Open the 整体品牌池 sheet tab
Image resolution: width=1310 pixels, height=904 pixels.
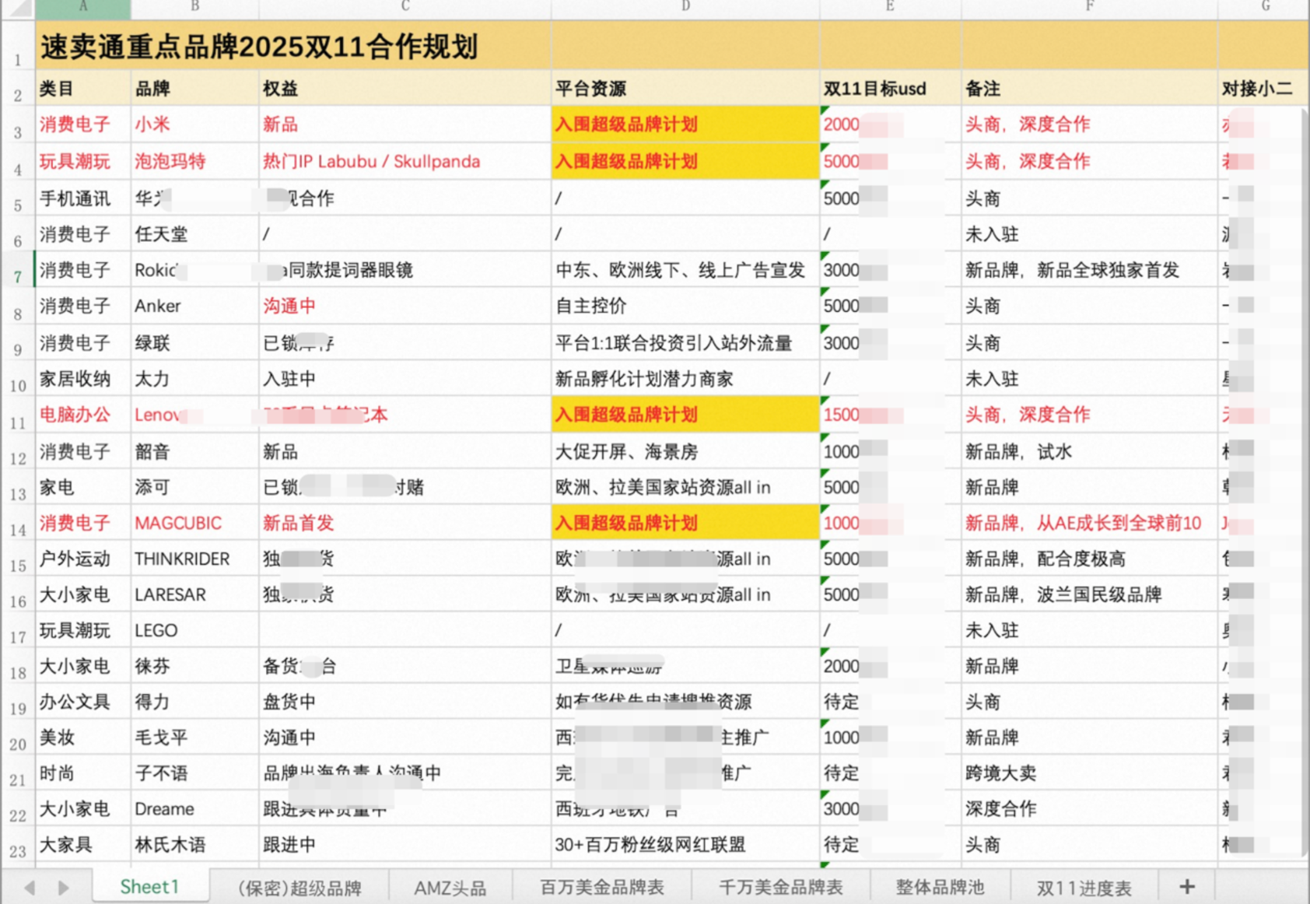click(x=940, y=888)
